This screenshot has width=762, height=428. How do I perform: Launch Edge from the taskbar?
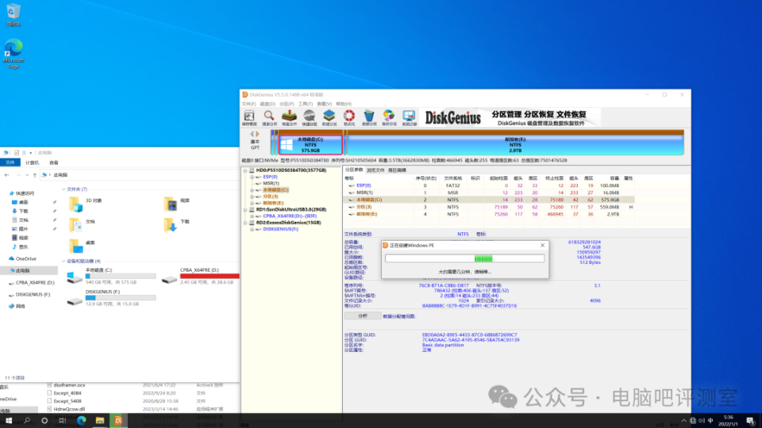(81, 421)
